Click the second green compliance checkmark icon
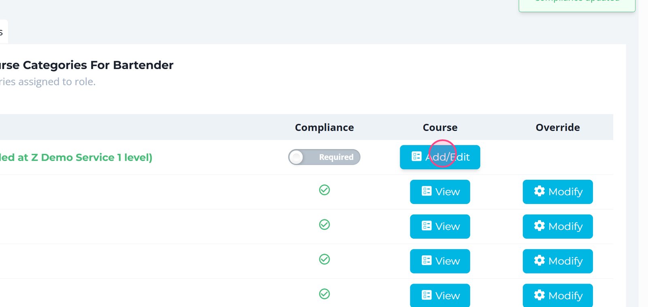648x307 pixels. pyautogui.click(x=324, y=225)
